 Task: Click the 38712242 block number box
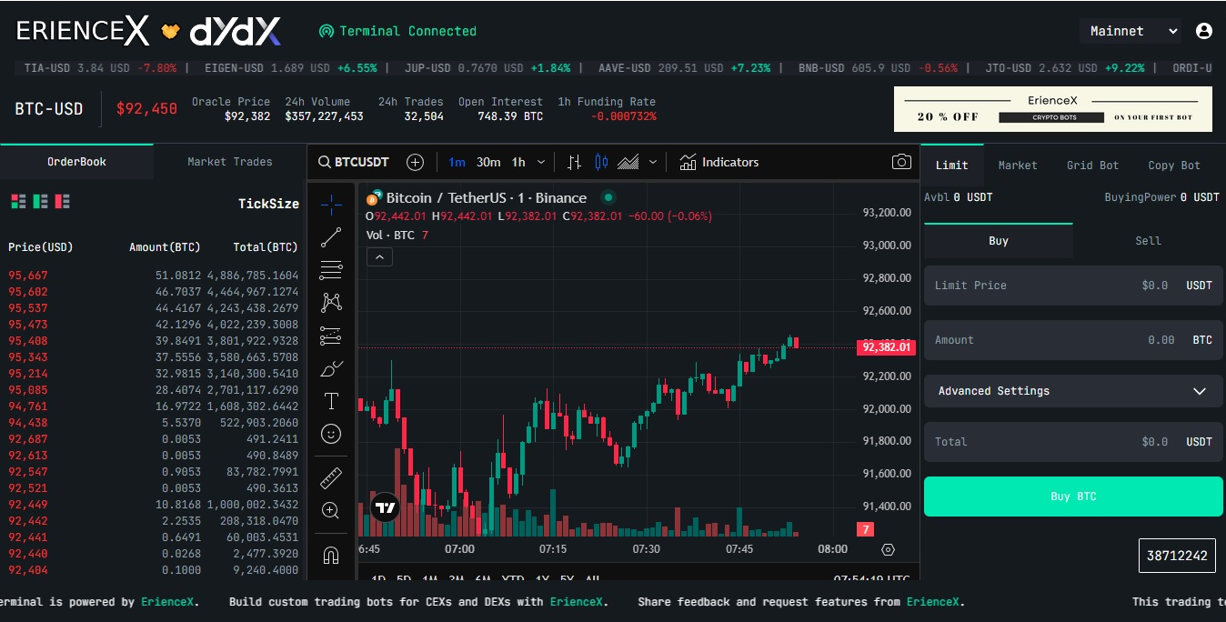click(x=1177, y=556)
